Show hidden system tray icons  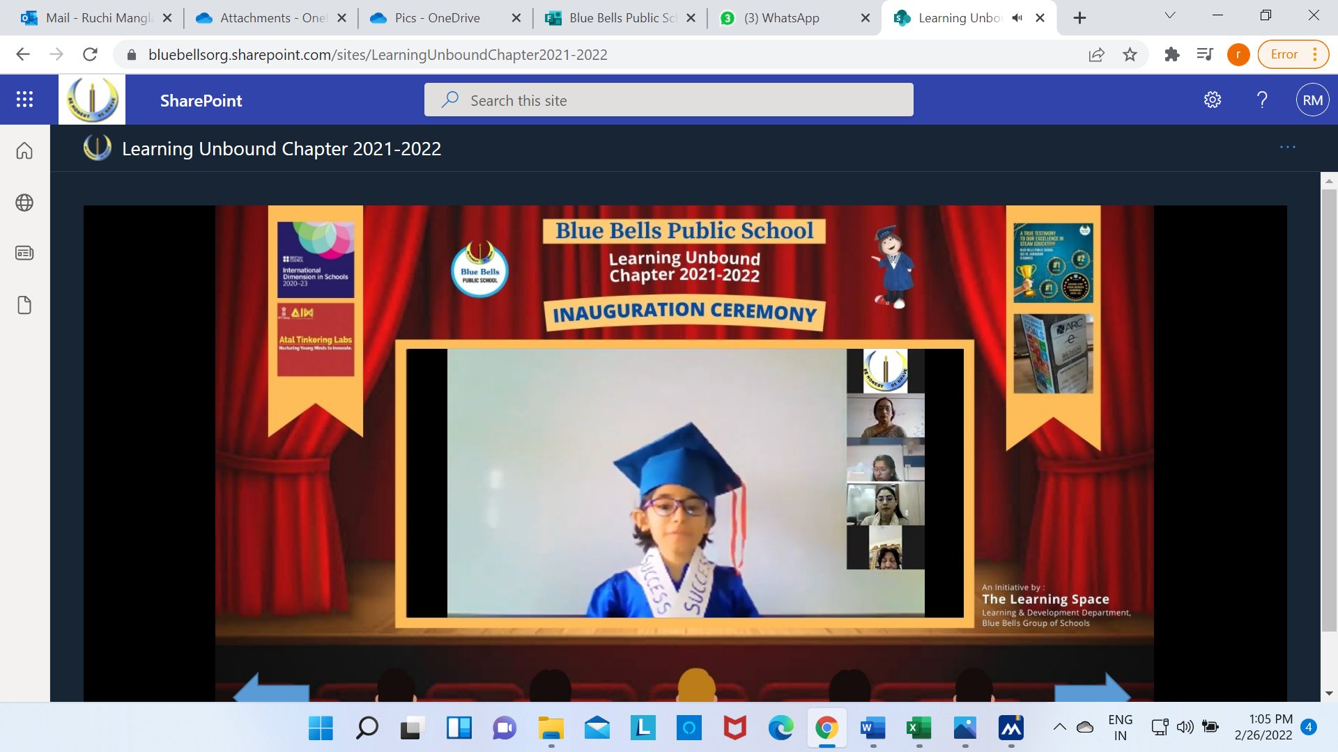[1059, 728]
